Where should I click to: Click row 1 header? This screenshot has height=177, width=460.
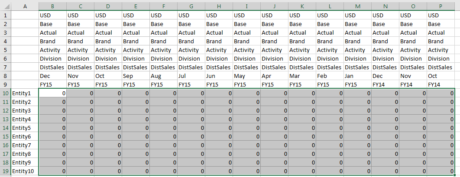click(5, 15)
